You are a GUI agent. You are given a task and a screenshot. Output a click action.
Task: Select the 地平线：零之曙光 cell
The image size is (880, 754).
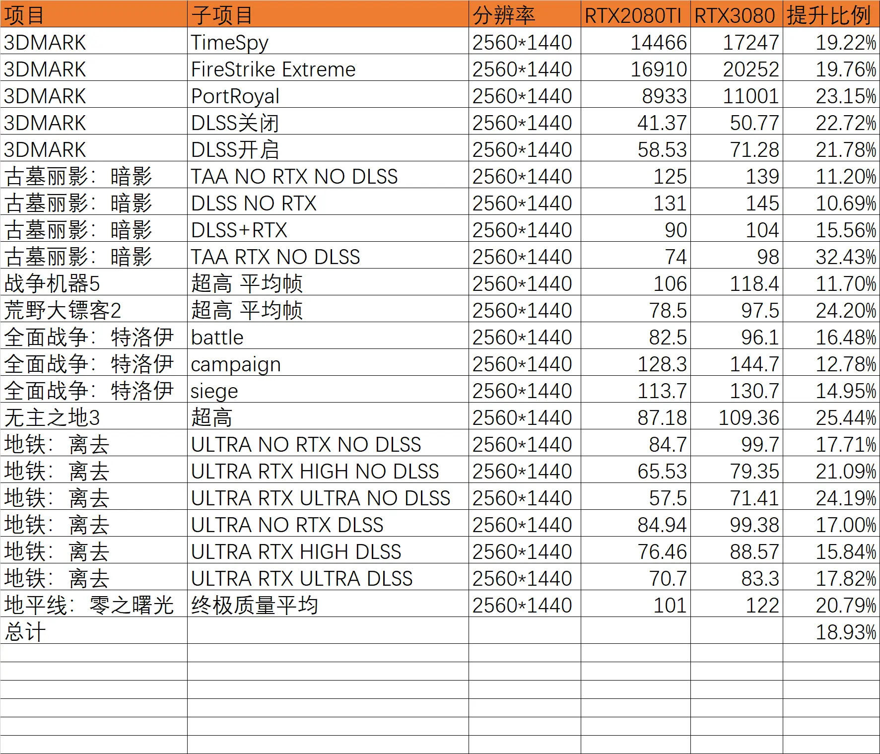pos(93,605)
